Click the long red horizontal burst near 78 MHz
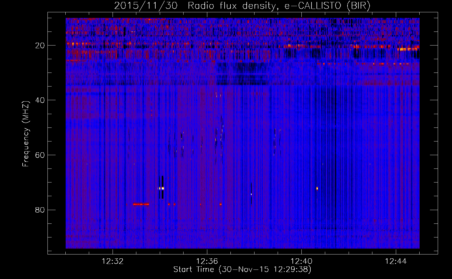 pos(141,204)
